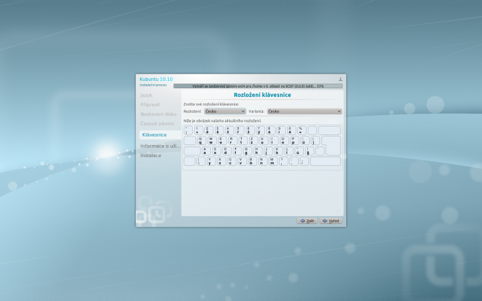Click the M key in keyboard preview
This screenshot has width=482, height=301.
(273, 161)
